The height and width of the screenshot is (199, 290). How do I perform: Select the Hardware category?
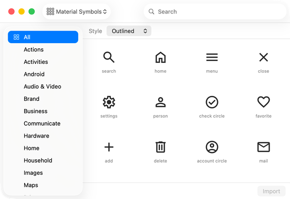tap(43, 136)
